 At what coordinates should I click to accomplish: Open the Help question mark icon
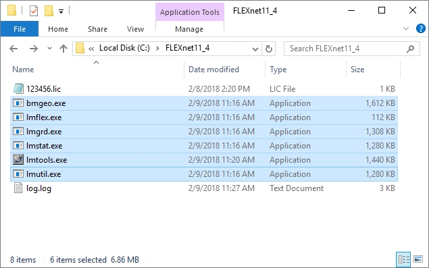click(420, 28)
